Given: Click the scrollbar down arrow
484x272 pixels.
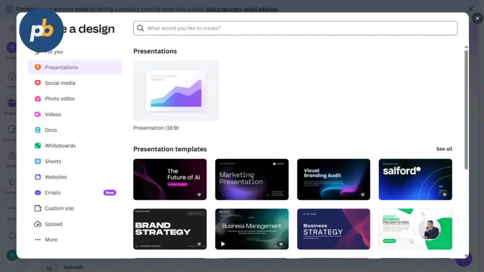Looking at the screenshot, I should click(466, 256).
